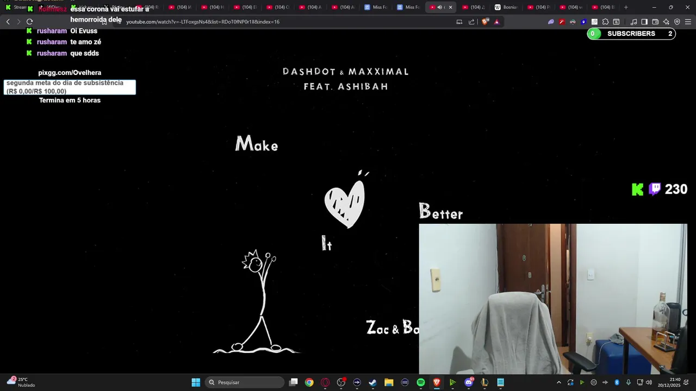Open Steam from the taskbar

[x=373, y=382]
